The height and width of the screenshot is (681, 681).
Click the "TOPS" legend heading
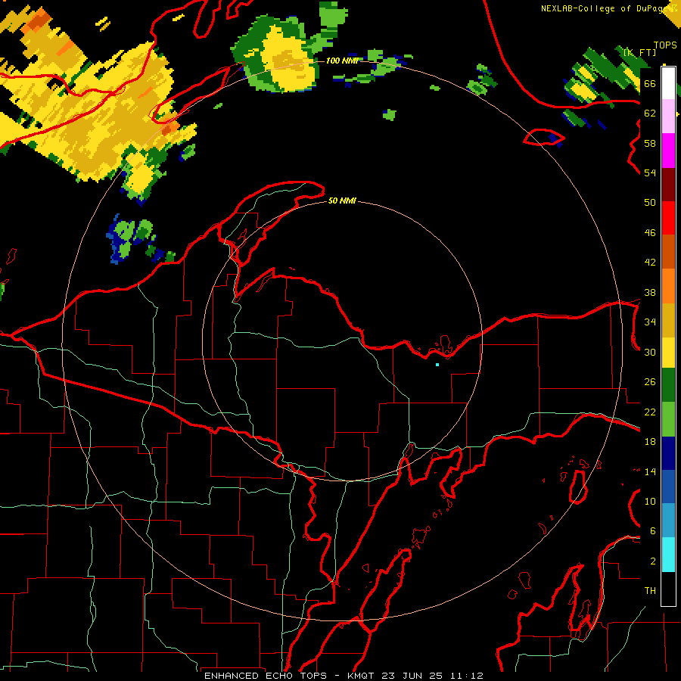[x=665, y=45]
